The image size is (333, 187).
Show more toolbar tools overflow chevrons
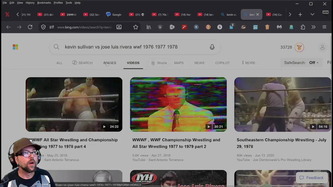pyautogui.click(x=313, y=27)
